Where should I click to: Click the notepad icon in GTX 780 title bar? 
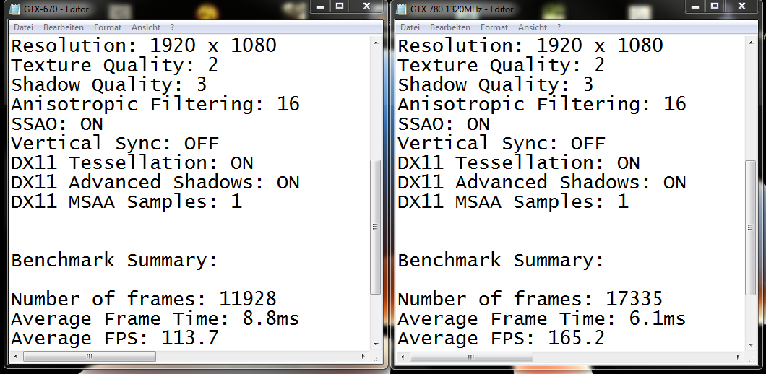tap(402, 9)
